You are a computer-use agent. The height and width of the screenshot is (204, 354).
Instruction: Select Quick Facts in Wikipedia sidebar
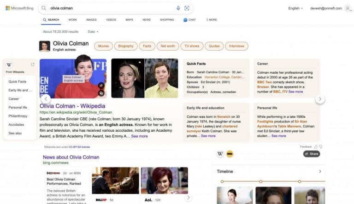pos(18,82)
